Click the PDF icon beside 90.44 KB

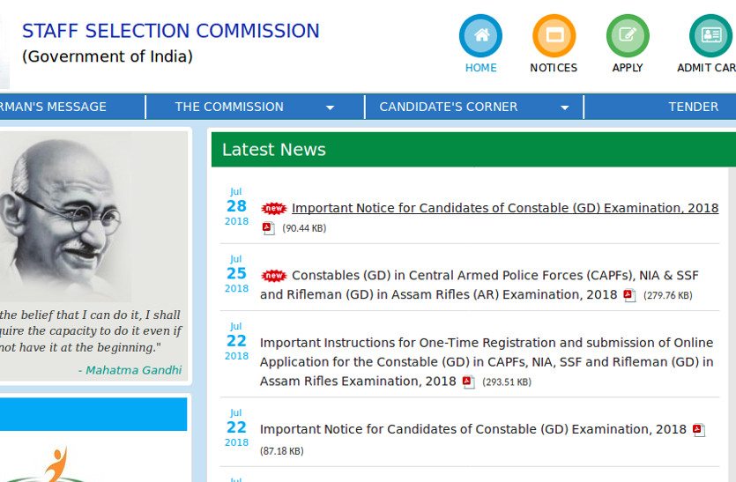tap(269, 228)
